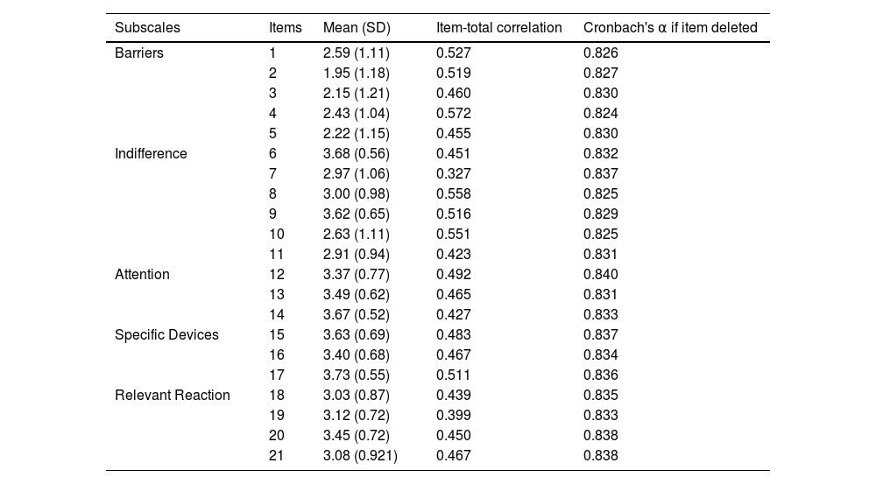The image size is (876, 484).
Task: Select the Indifference subscale label
Action: (x=151, y=154)
